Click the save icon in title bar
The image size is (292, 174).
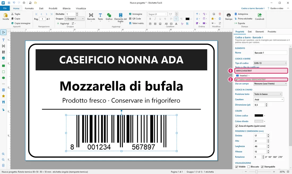tap(9, 3)
